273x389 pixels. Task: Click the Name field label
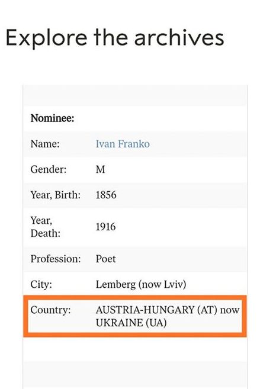click(45, 144)
